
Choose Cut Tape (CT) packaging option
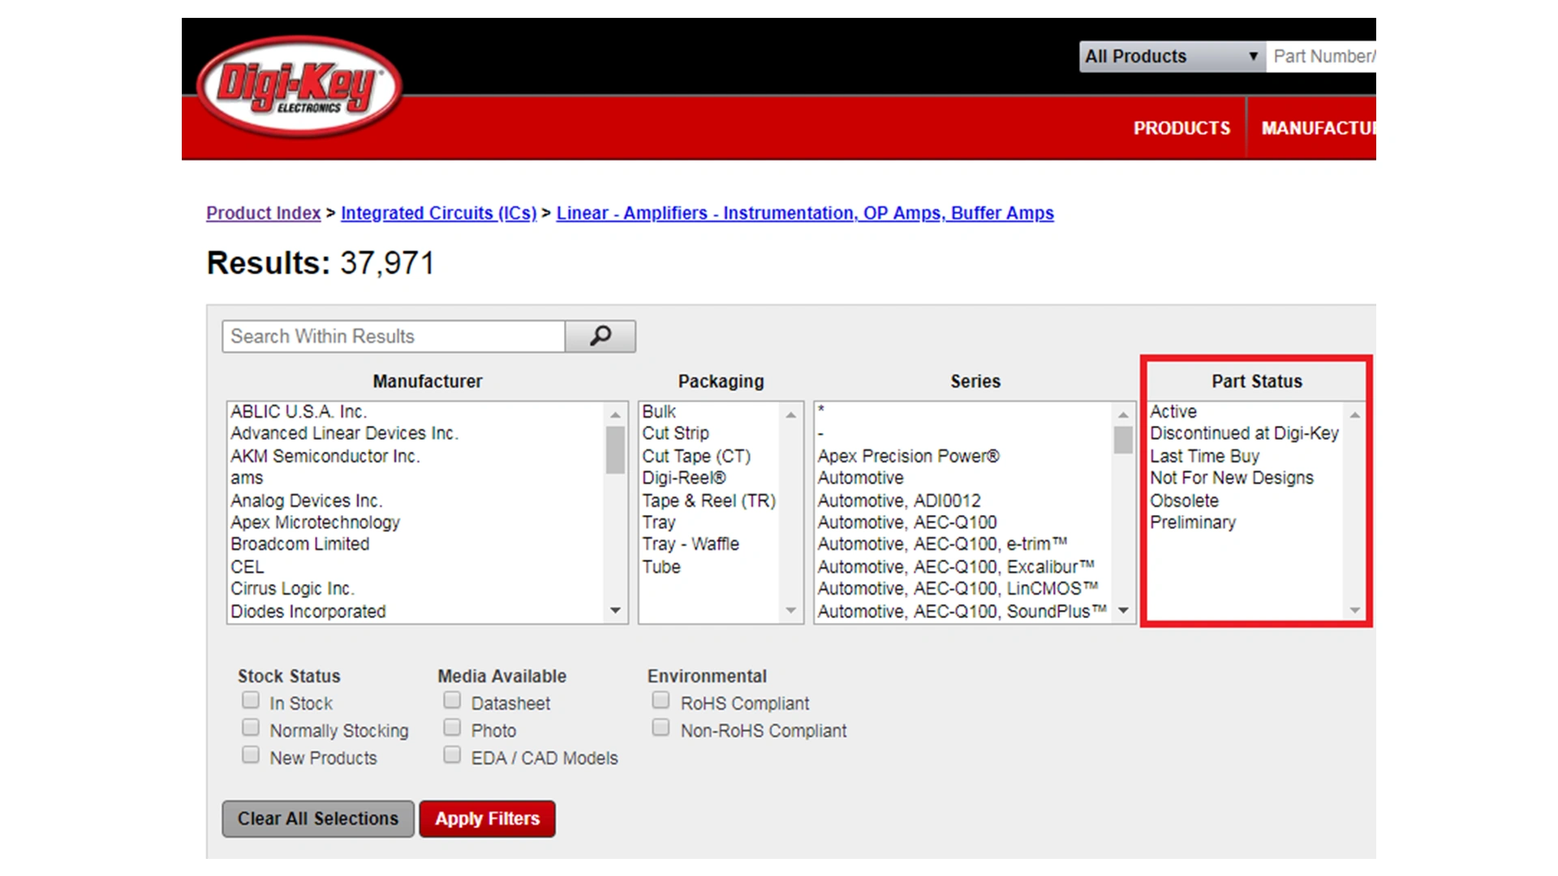[x=696, y=457]
